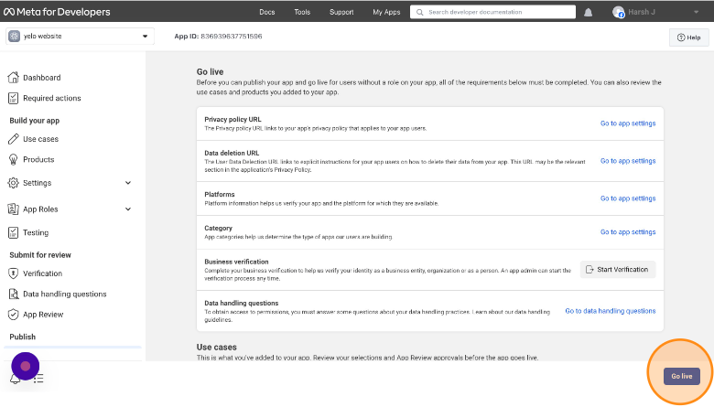The image size is (714, 407).
Task: Click the App Review shield icon
Action: pos(14,314)
